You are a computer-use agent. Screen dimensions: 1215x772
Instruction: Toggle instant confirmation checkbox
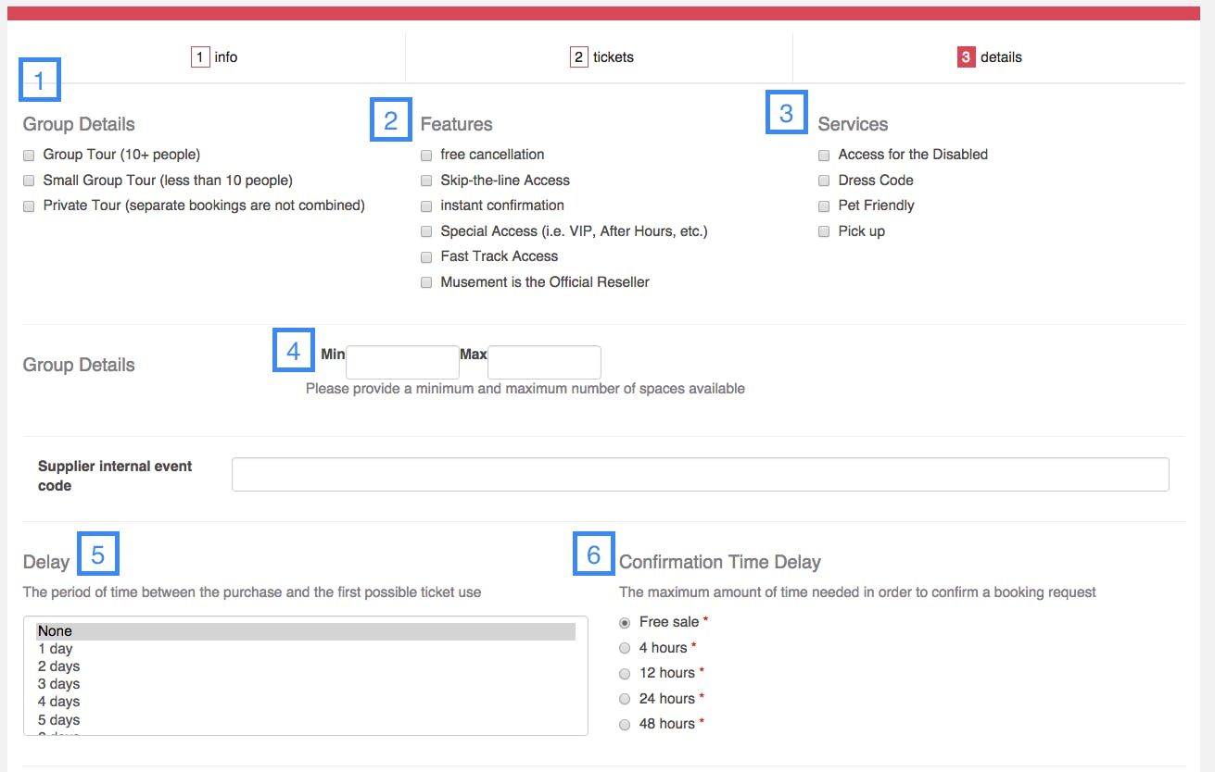click(426, 206)
